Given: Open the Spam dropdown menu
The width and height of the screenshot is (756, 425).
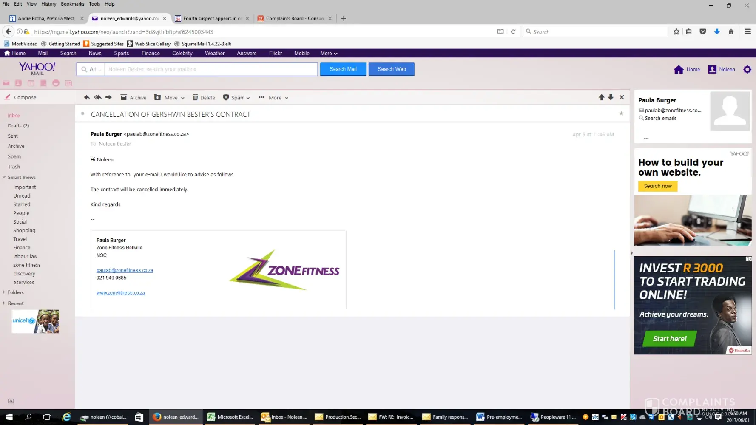Looking at the screenshot, I should [x=236, y=98].
